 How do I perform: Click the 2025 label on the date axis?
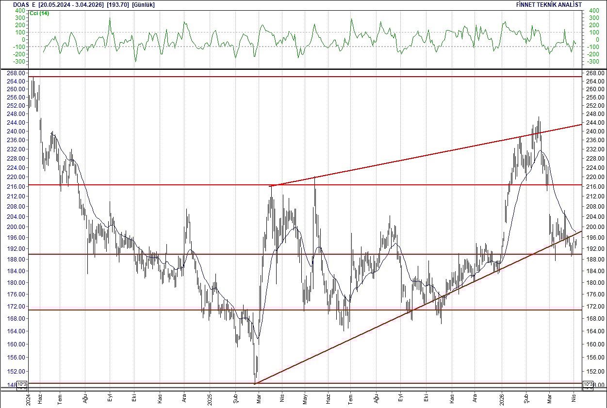pos(209,400)
